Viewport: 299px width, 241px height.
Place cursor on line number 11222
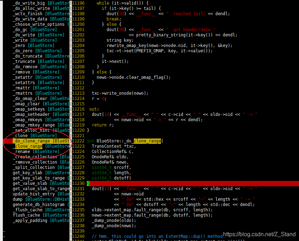coord(78,141)
